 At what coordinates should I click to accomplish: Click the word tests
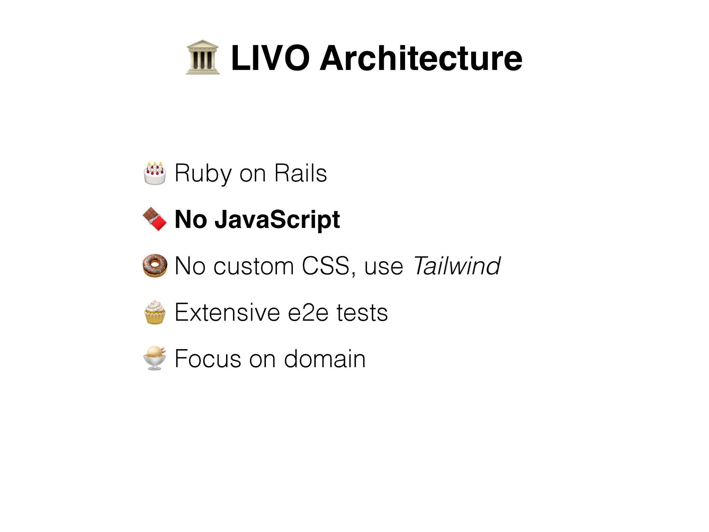[362, 313]
